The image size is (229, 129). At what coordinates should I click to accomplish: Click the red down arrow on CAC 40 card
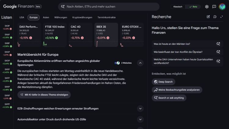82,38
